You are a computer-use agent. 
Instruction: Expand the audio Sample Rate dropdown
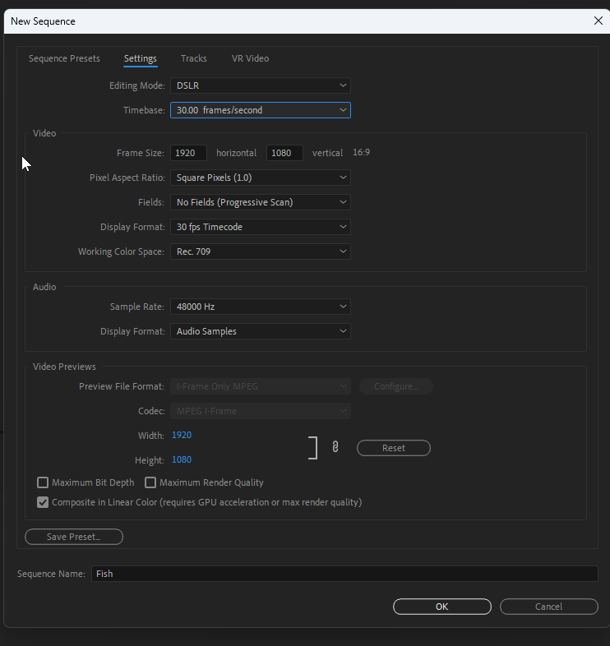(x=260, y=307)
